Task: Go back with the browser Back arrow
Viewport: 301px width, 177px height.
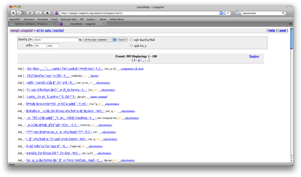Action: pos(13,13)
